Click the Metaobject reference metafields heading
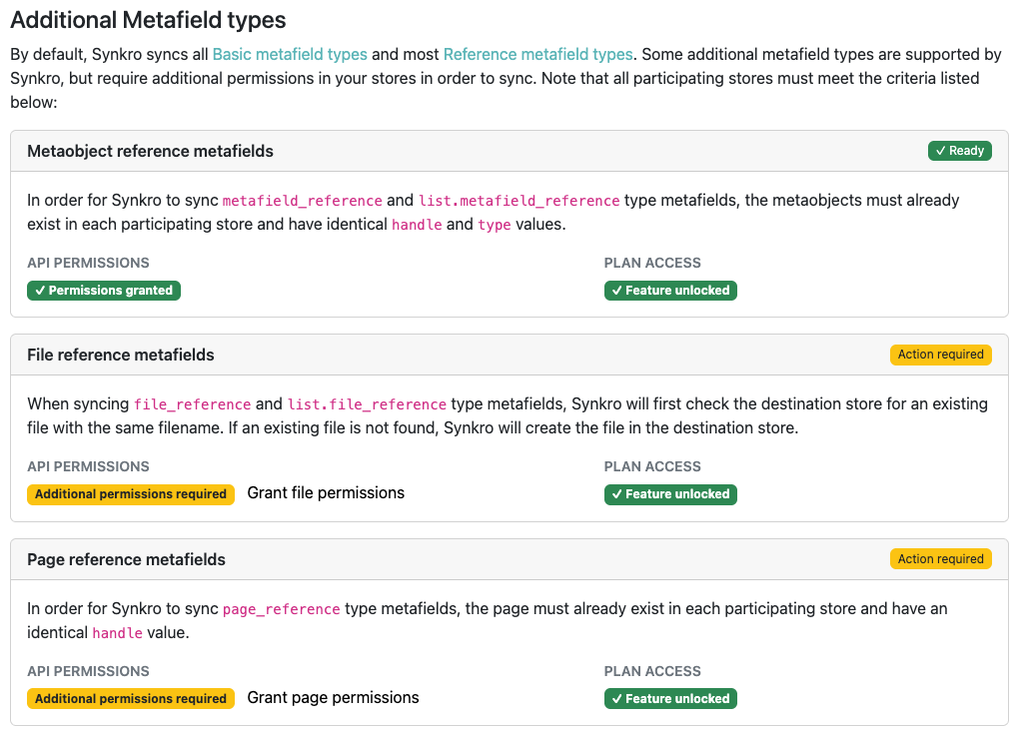The image size is (1022, 734). 151,151
